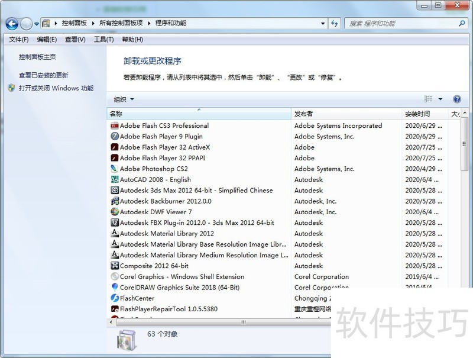473x358 pixels.
Task: Sort by the 安装时间 column header
Action: coord(425,114)
